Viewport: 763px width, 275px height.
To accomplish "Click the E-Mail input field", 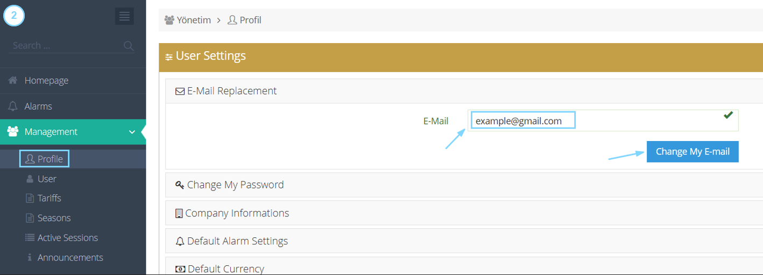I will (x=603, y=121).
